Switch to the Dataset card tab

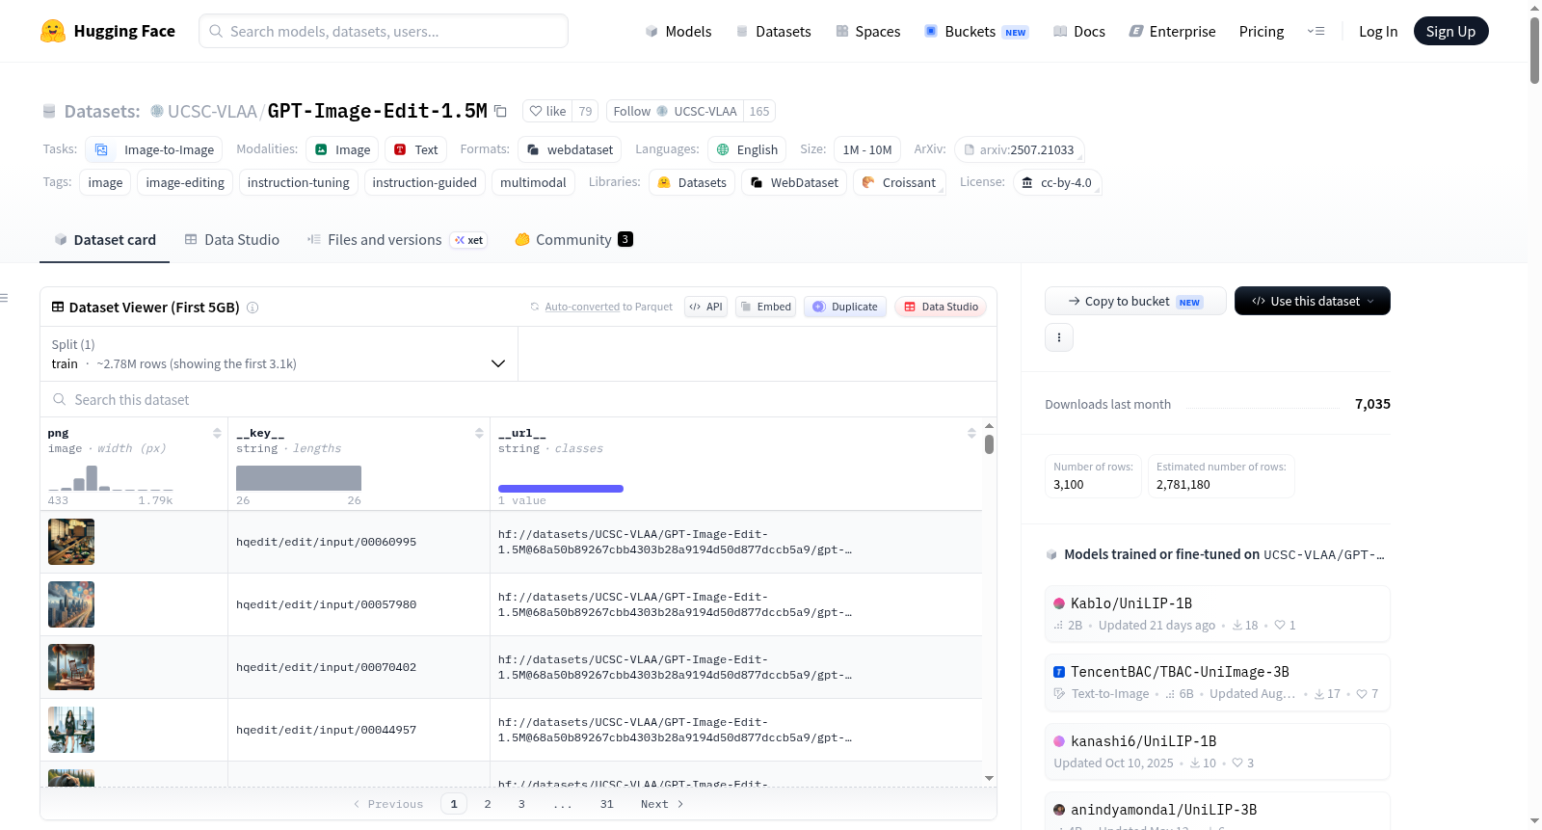point(105,239)
